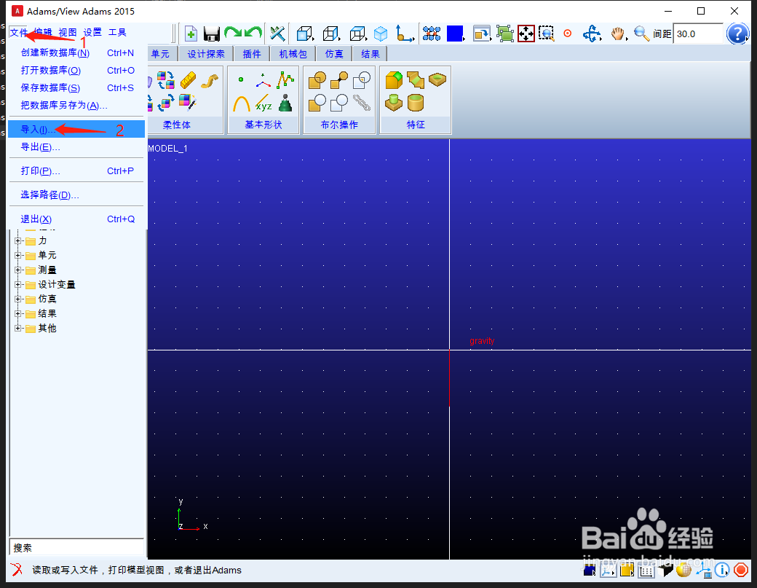This screenshot has height=588, width=757.
Task: Click the blue info icon in status bar
Action: pos(722,570)
